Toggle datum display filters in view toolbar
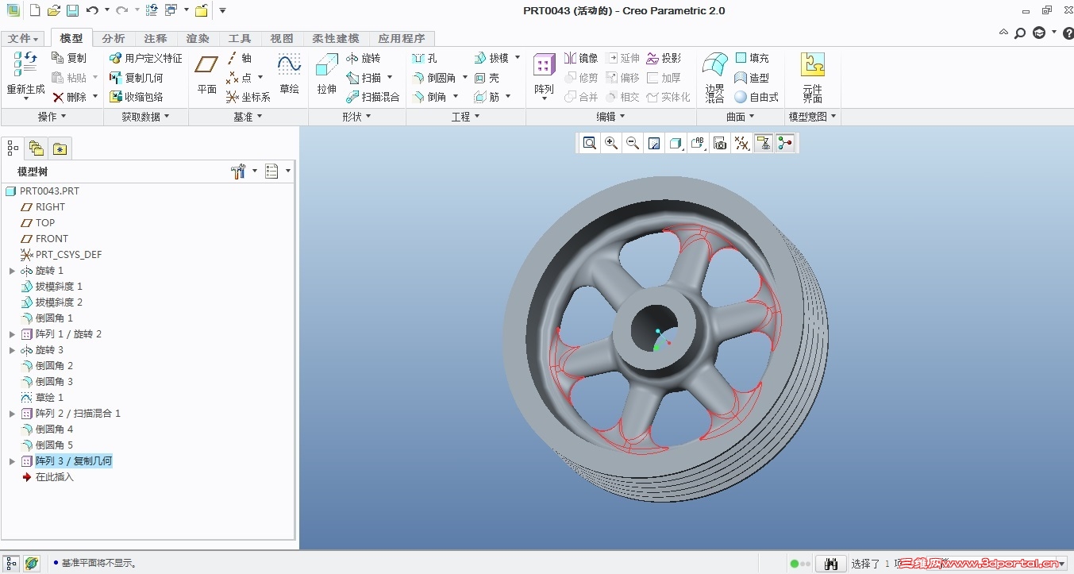The image size is (1074, 574). pos(742,143)
